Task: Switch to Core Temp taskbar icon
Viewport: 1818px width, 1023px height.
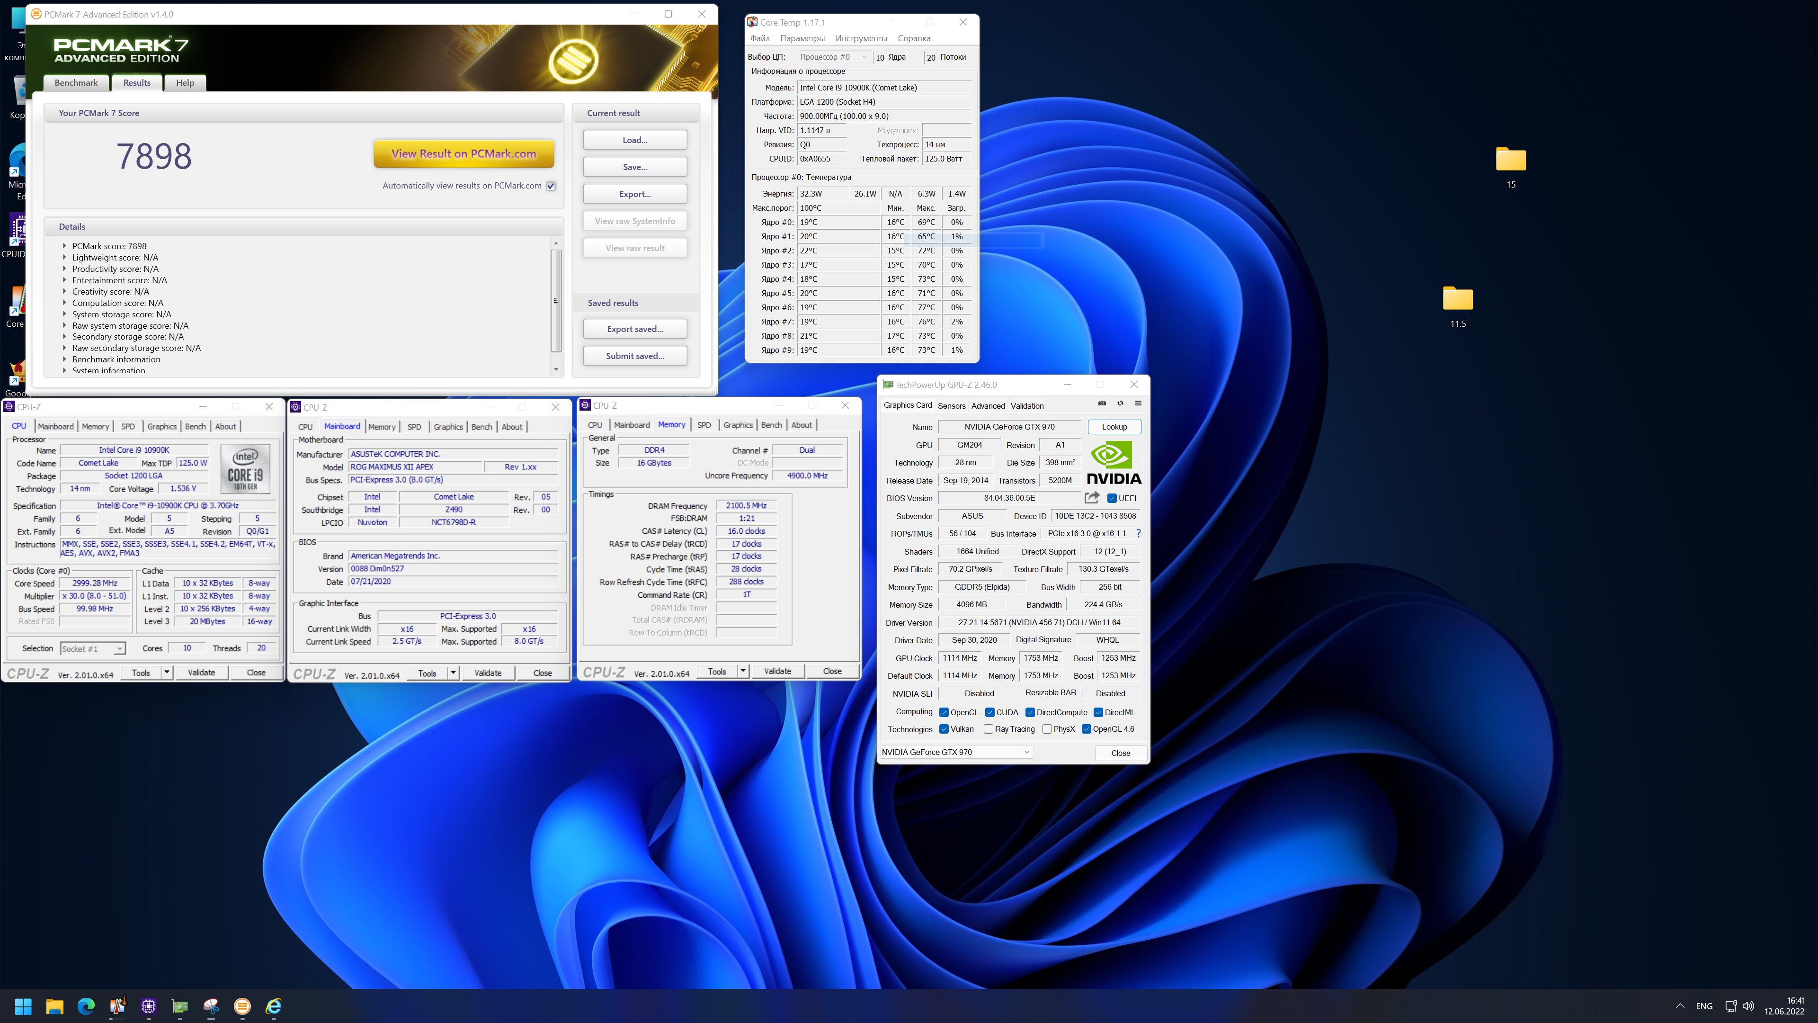Action: click(x=117, y=1006)
